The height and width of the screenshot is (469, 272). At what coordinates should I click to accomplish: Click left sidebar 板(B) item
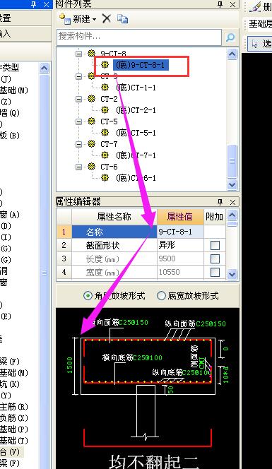click(10, 136)
